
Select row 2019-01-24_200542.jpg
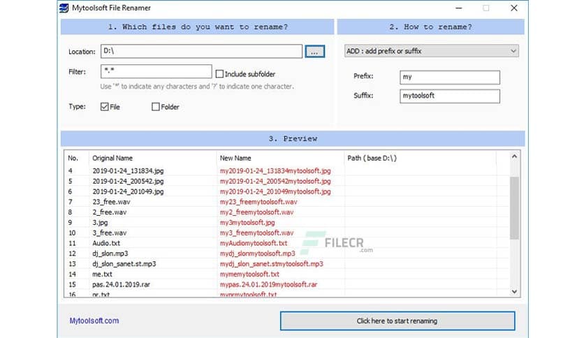tap(287, 182)
